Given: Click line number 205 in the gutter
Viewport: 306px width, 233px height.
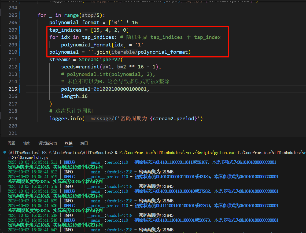Looking at the screenshot, I should [13, 15].
